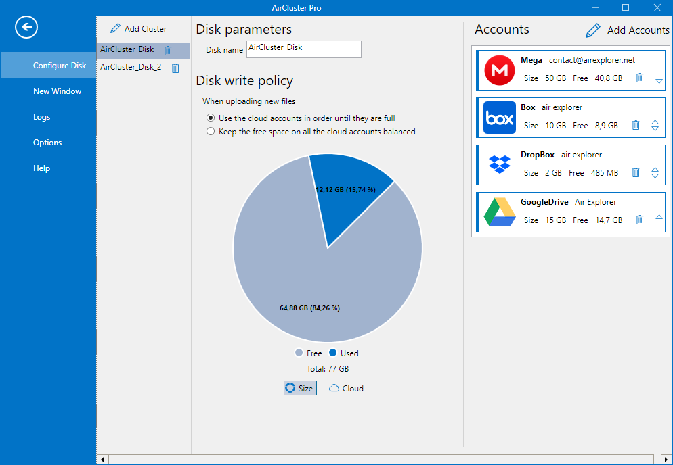Click the 'Total: 77 GB' text

click(328, 368)
